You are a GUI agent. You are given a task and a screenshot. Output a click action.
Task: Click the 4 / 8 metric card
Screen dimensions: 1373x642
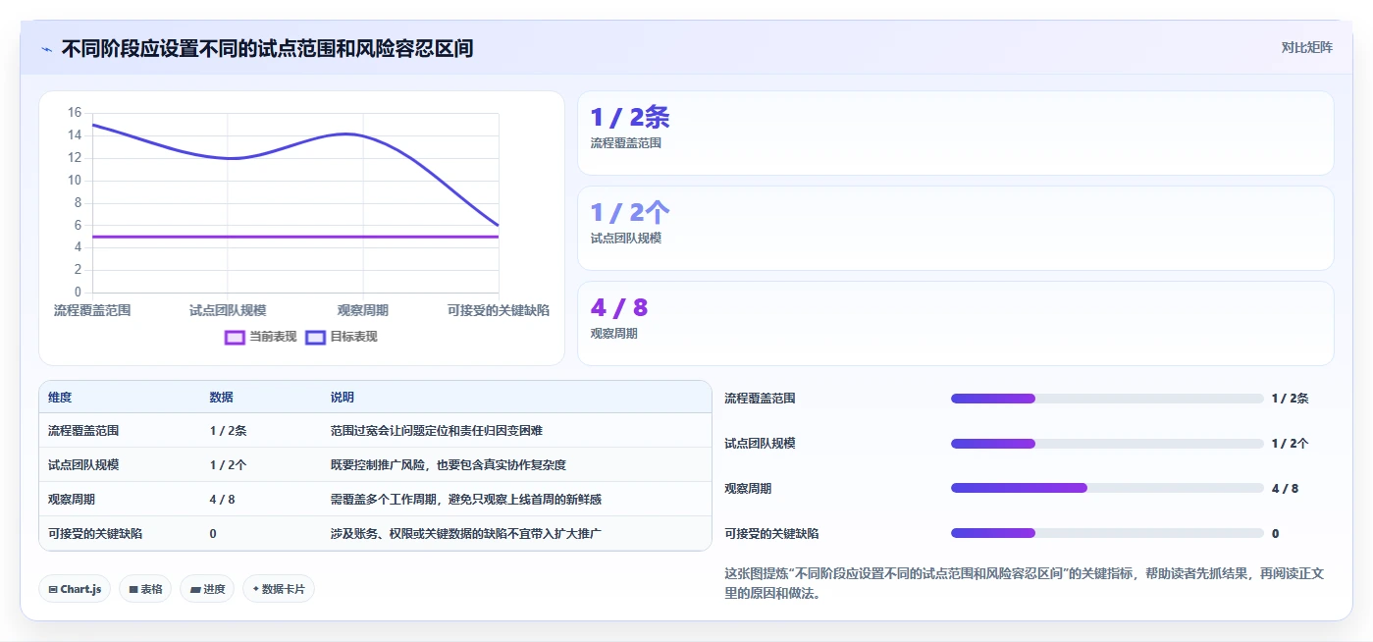tap(955, 324)
